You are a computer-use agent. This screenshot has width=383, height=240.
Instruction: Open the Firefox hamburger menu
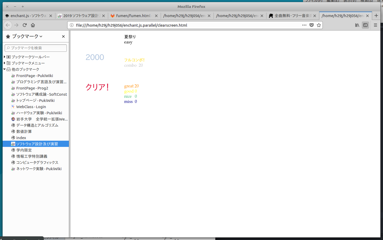coord(375,25)
